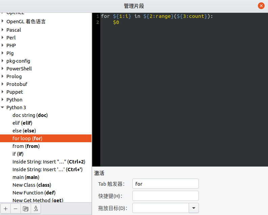Screen dimensions: 268x215
Task: Click the Puppet label
Action: click(15, 92)
